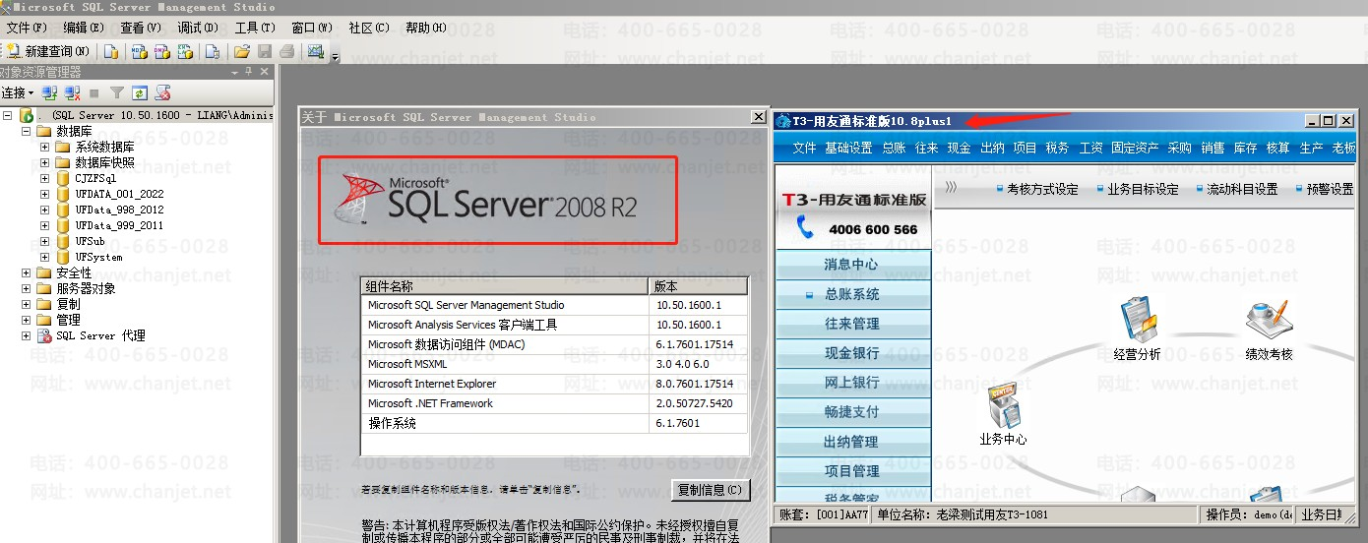Open 消息中心 in the T3 sidebar
Viewport: 1368px width, 543px height.
click(852, 264)
